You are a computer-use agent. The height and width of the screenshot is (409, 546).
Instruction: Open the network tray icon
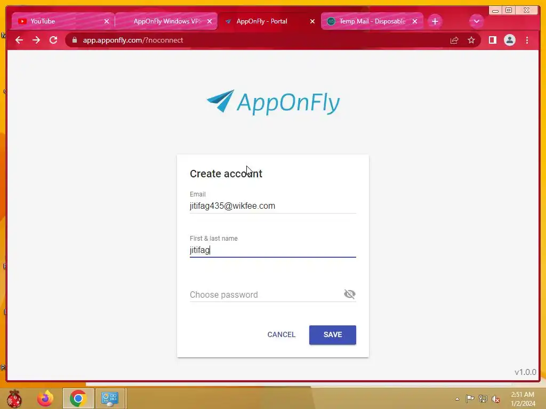tap(483, 398)
